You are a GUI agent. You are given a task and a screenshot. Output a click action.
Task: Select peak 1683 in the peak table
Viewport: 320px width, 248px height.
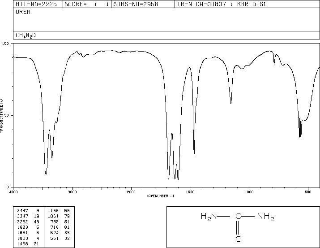22,227
